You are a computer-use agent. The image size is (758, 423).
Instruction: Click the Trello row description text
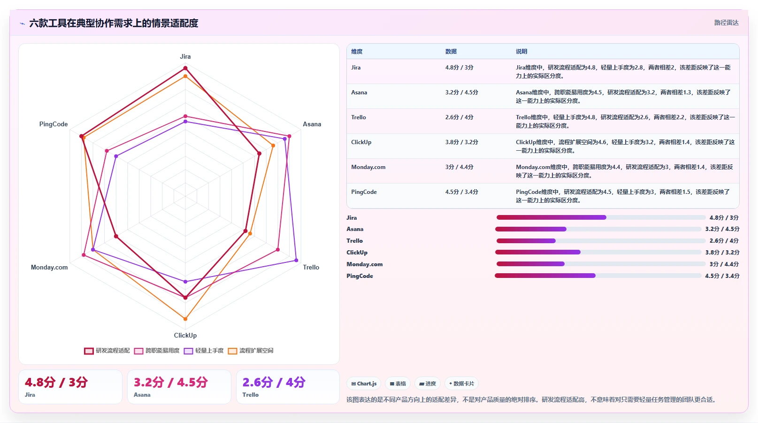pyautogui.click(x=625, y=121)
